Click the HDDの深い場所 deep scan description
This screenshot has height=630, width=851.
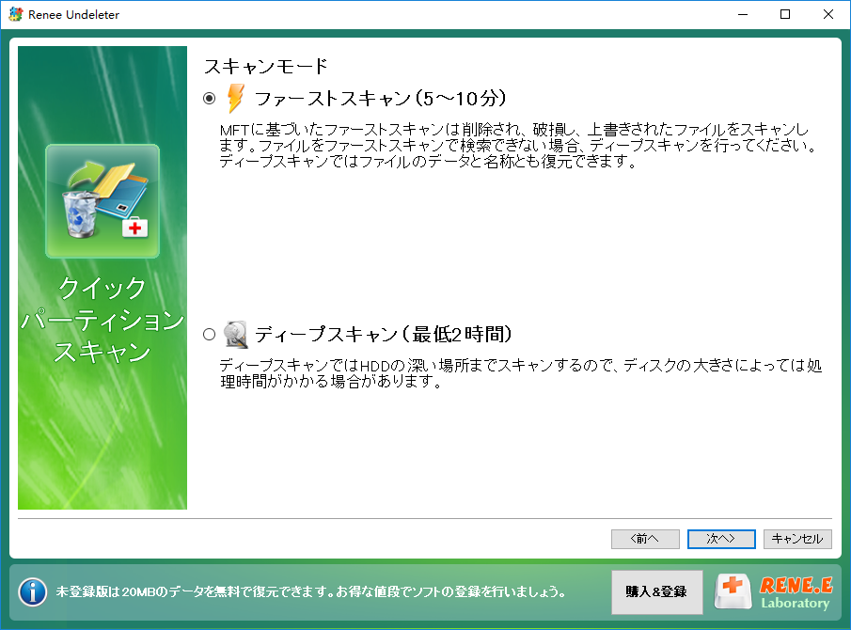pos(521,373)
